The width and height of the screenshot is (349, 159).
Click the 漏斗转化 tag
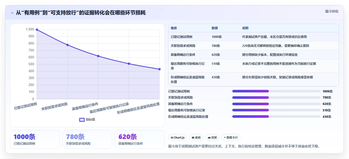(x=332, y=11)
